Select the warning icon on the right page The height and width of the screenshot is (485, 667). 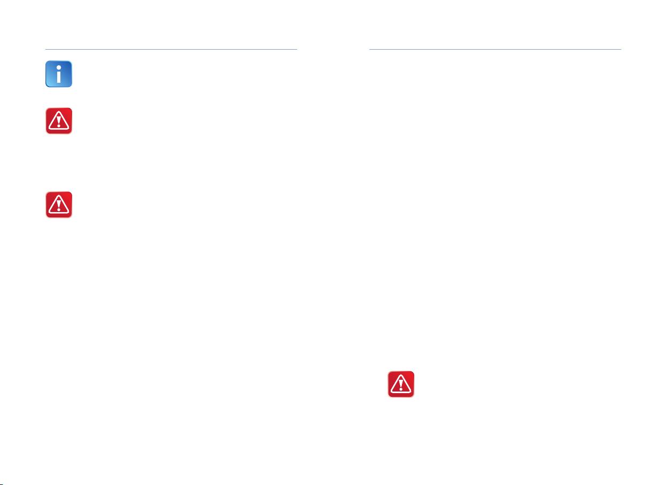click(x=401, y=384)
